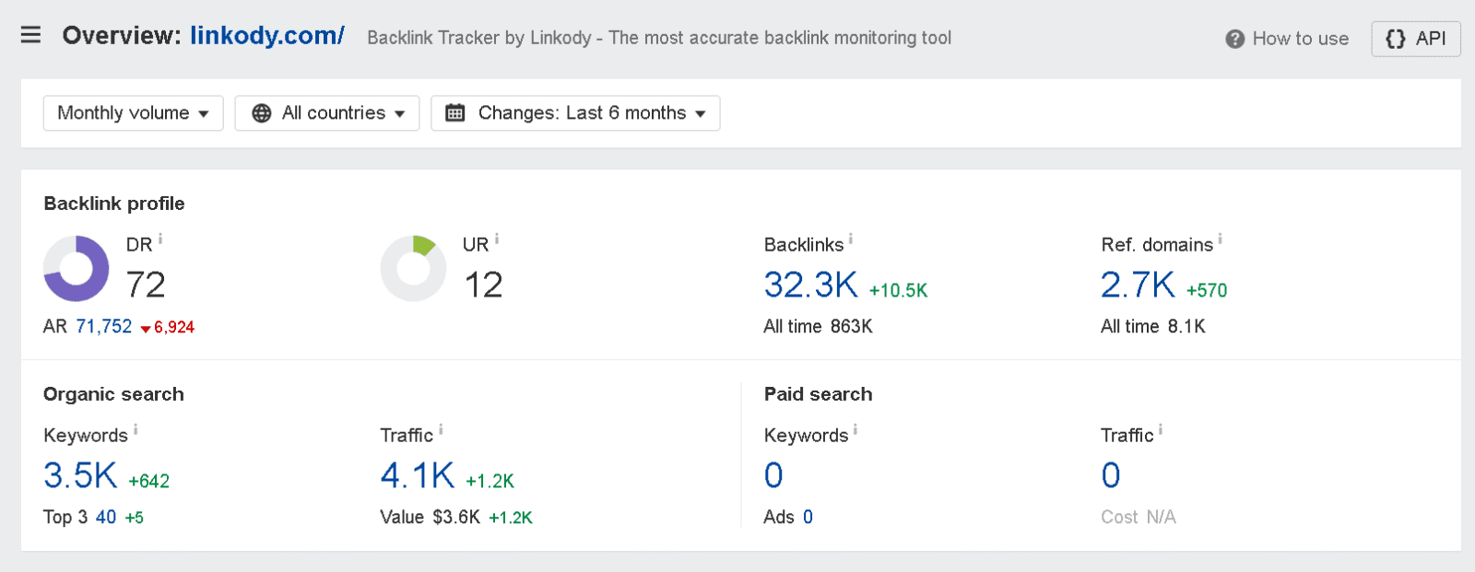
Task: Click the ref. domains change +570
Action: point(1207,291)
